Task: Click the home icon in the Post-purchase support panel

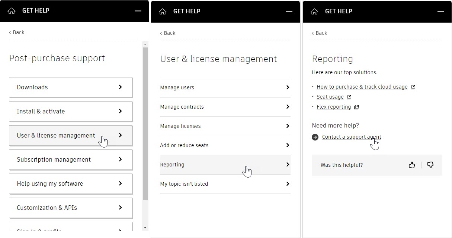Action: (x=12, y=11)
